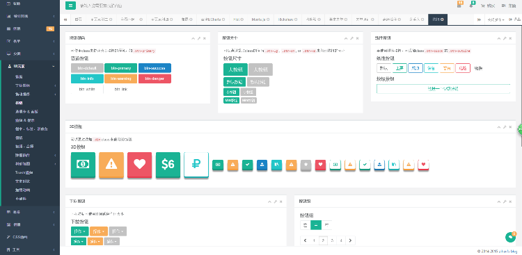The height and width of the screenshot is (255, 522).
Task: Click the small solid blue upload button
Action: pos(262,165)
